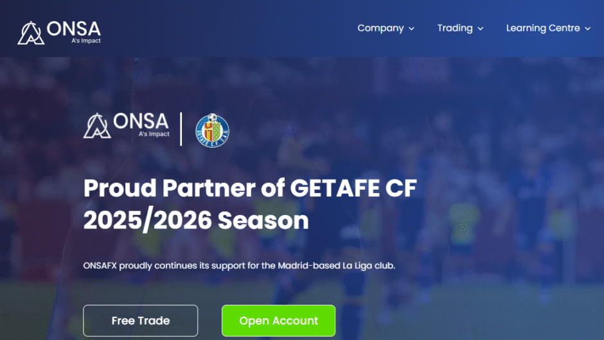Click the green Open Account button
The height and width of the screenshot is (340, 604).
[x=278, y=321]
